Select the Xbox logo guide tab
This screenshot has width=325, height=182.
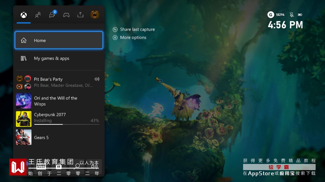click(24, 15)
